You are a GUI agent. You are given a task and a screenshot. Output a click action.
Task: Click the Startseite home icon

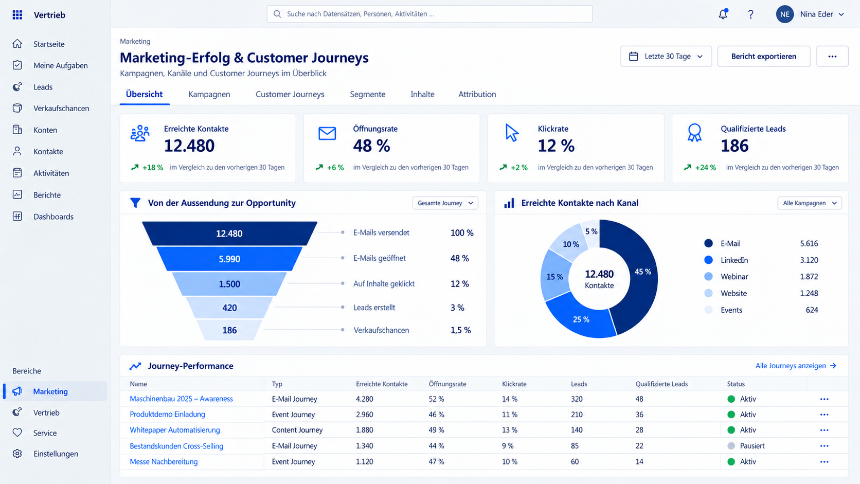17,44
